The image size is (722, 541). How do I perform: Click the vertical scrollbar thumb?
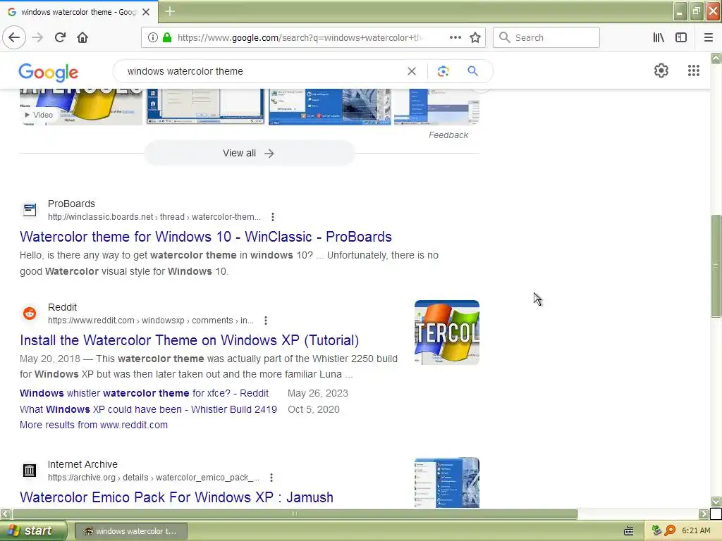[716, 266]
